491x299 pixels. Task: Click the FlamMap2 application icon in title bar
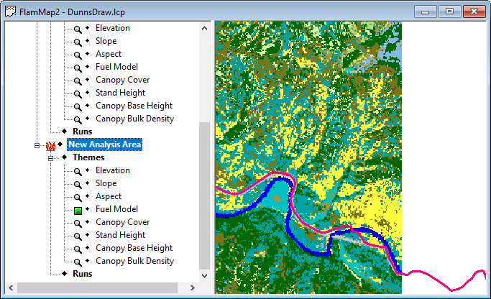coord(10,11)
